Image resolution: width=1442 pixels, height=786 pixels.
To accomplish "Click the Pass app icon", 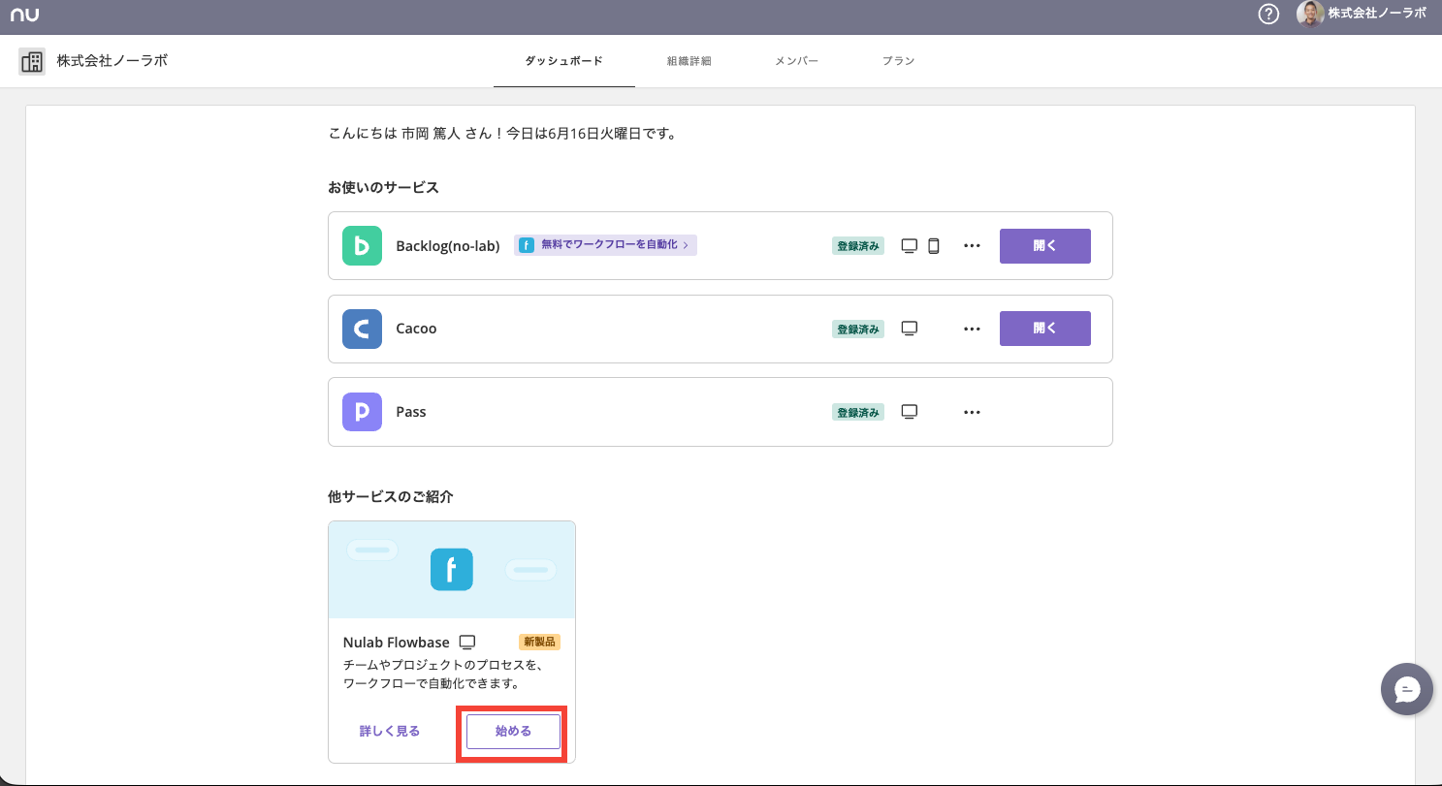I will (362, 412).
